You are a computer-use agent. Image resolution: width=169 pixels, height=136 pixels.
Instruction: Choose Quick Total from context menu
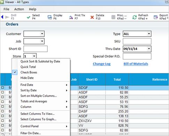point(28,67)
